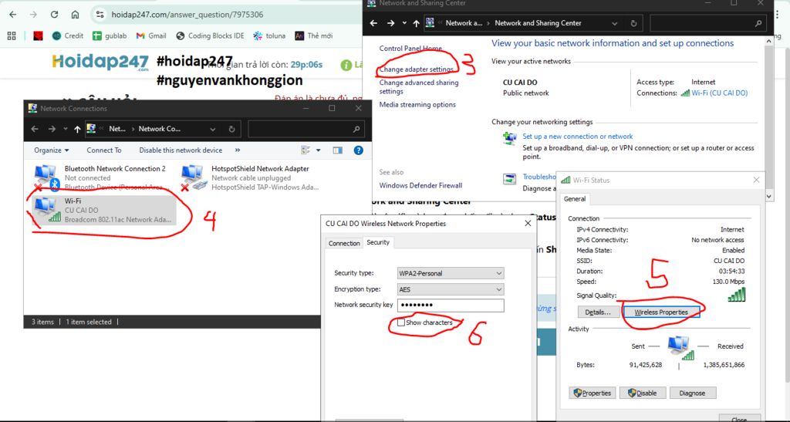Click Disable this network device
This screenshot has height=422, width=790.
click(x=181, y=150)
